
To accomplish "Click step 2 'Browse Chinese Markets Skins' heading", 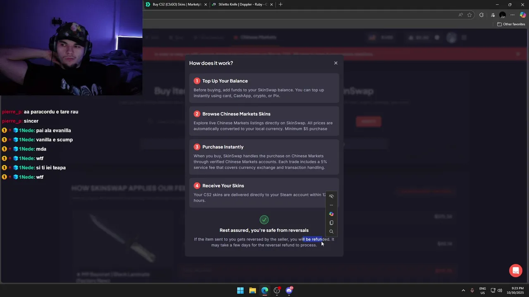I will (x=236, y=114).
